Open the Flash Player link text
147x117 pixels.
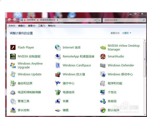[26, 47]
